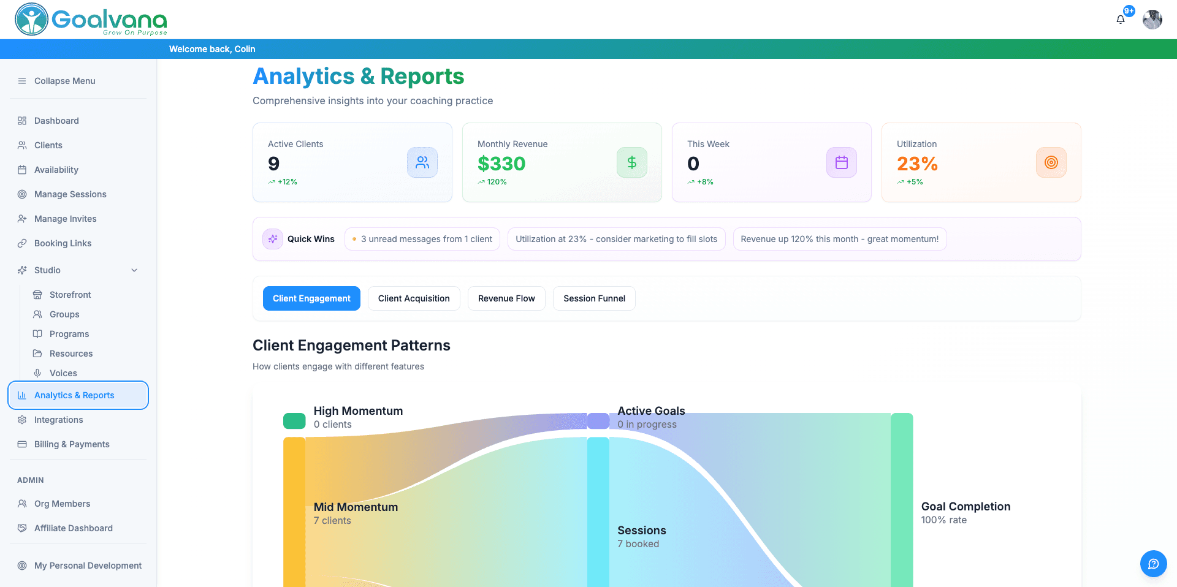Click the dollar icon on Monthly Revenue card
Viewport: 1177px width, 587px height.
click(x=631, y=162)
